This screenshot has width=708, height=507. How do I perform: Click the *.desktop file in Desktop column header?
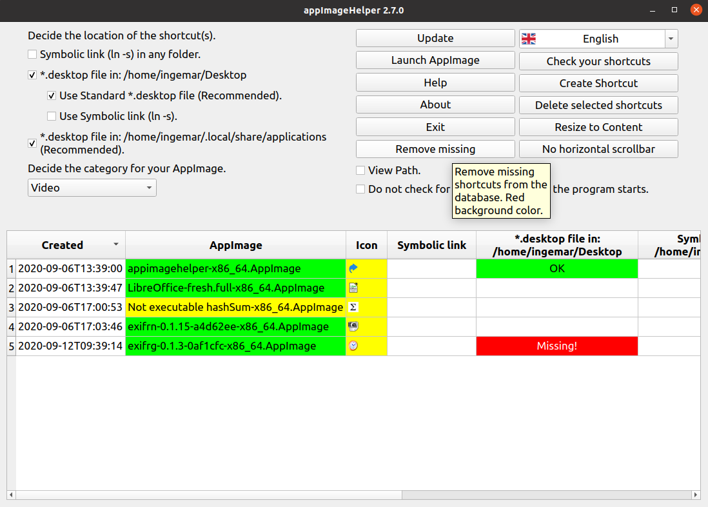tap(557, 245)
